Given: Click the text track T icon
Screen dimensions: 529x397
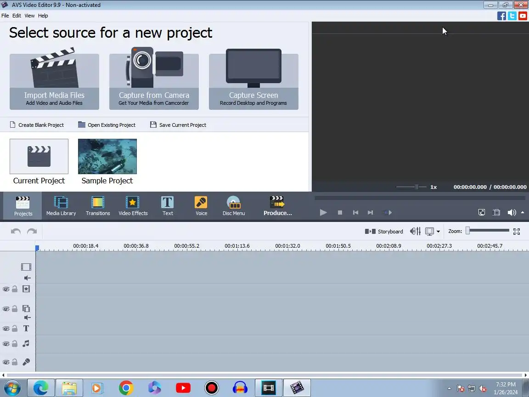Looking at the screenshot, I should point(26,329).
